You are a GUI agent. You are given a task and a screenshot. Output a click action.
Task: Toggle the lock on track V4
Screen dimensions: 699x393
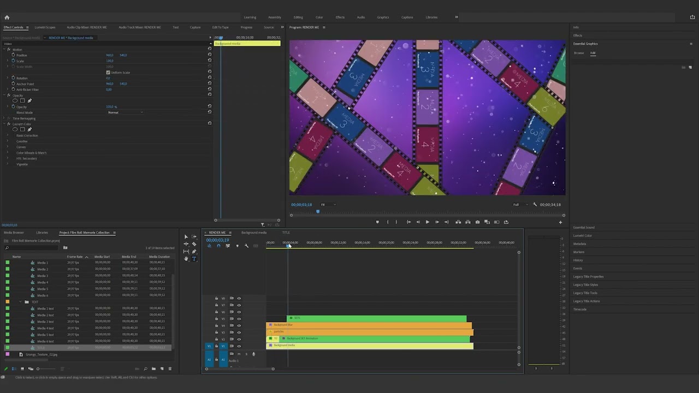click(x=216, y=325)
